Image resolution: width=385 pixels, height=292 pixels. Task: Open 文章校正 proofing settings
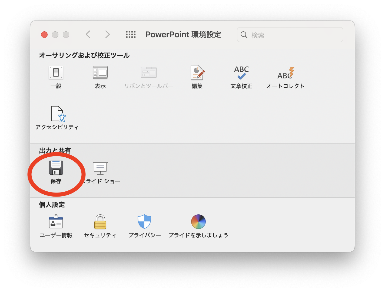click(x=241, y=72)
